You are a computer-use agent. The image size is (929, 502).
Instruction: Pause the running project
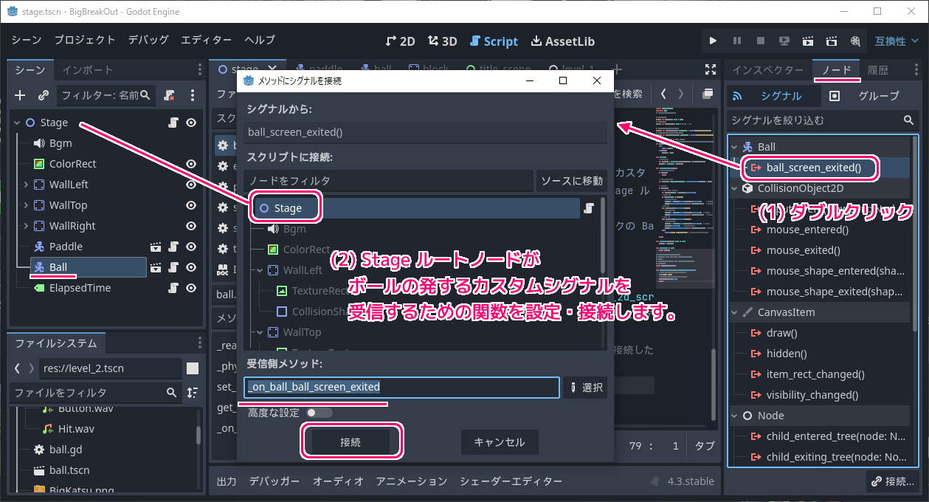[x=737, y=41]
